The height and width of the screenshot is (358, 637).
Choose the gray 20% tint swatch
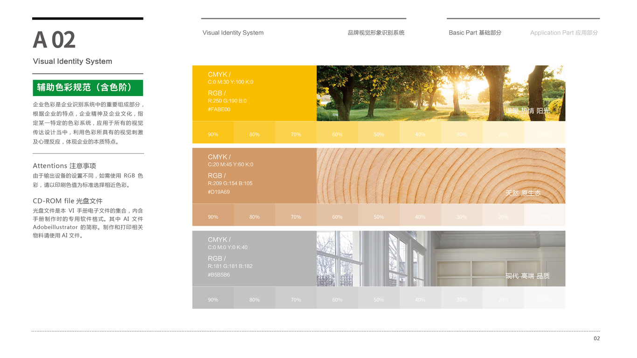coord(503,297)
